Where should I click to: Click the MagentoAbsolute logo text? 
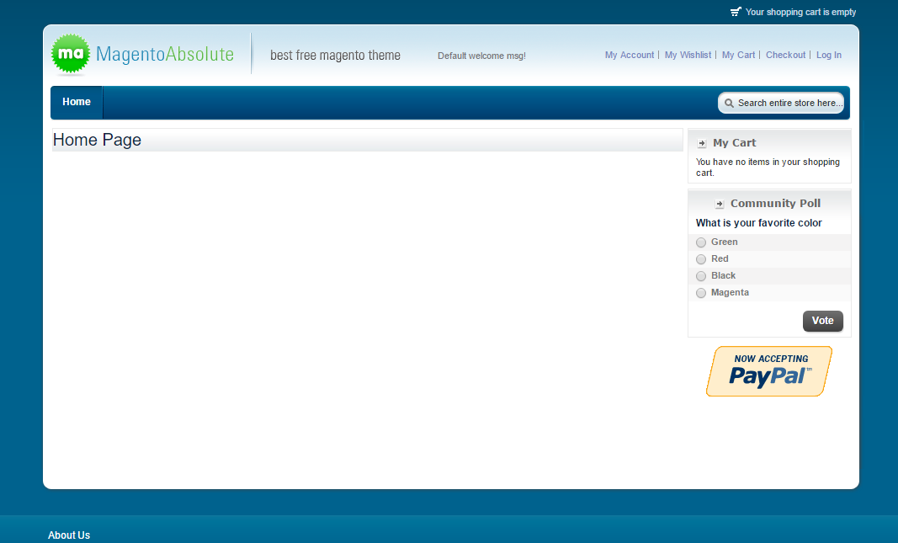pos(165,54)
